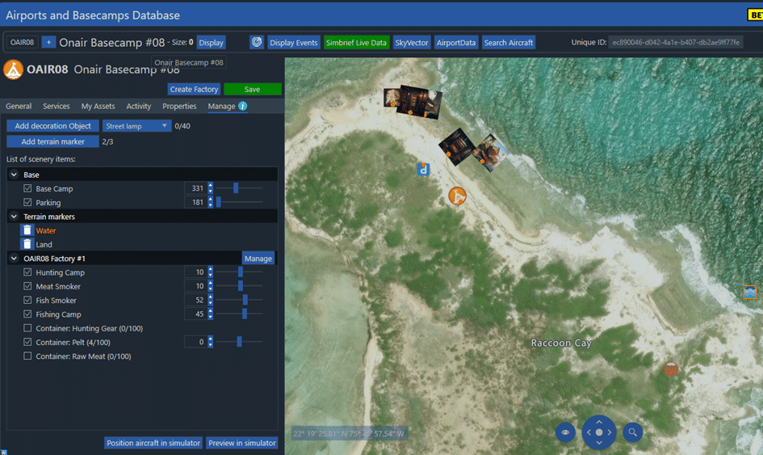Select the Manage tab
The height and width of the screenshot is (455, 763).
click(221, 106)
